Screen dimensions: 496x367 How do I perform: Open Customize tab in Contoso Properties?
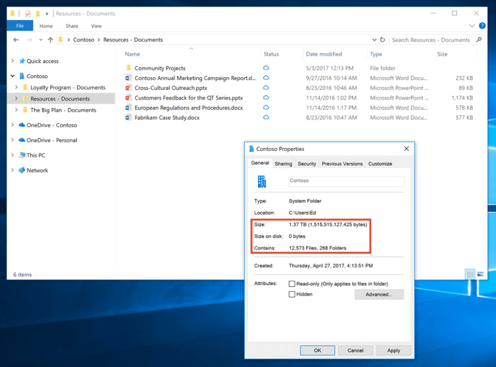(x=380, y=164)
